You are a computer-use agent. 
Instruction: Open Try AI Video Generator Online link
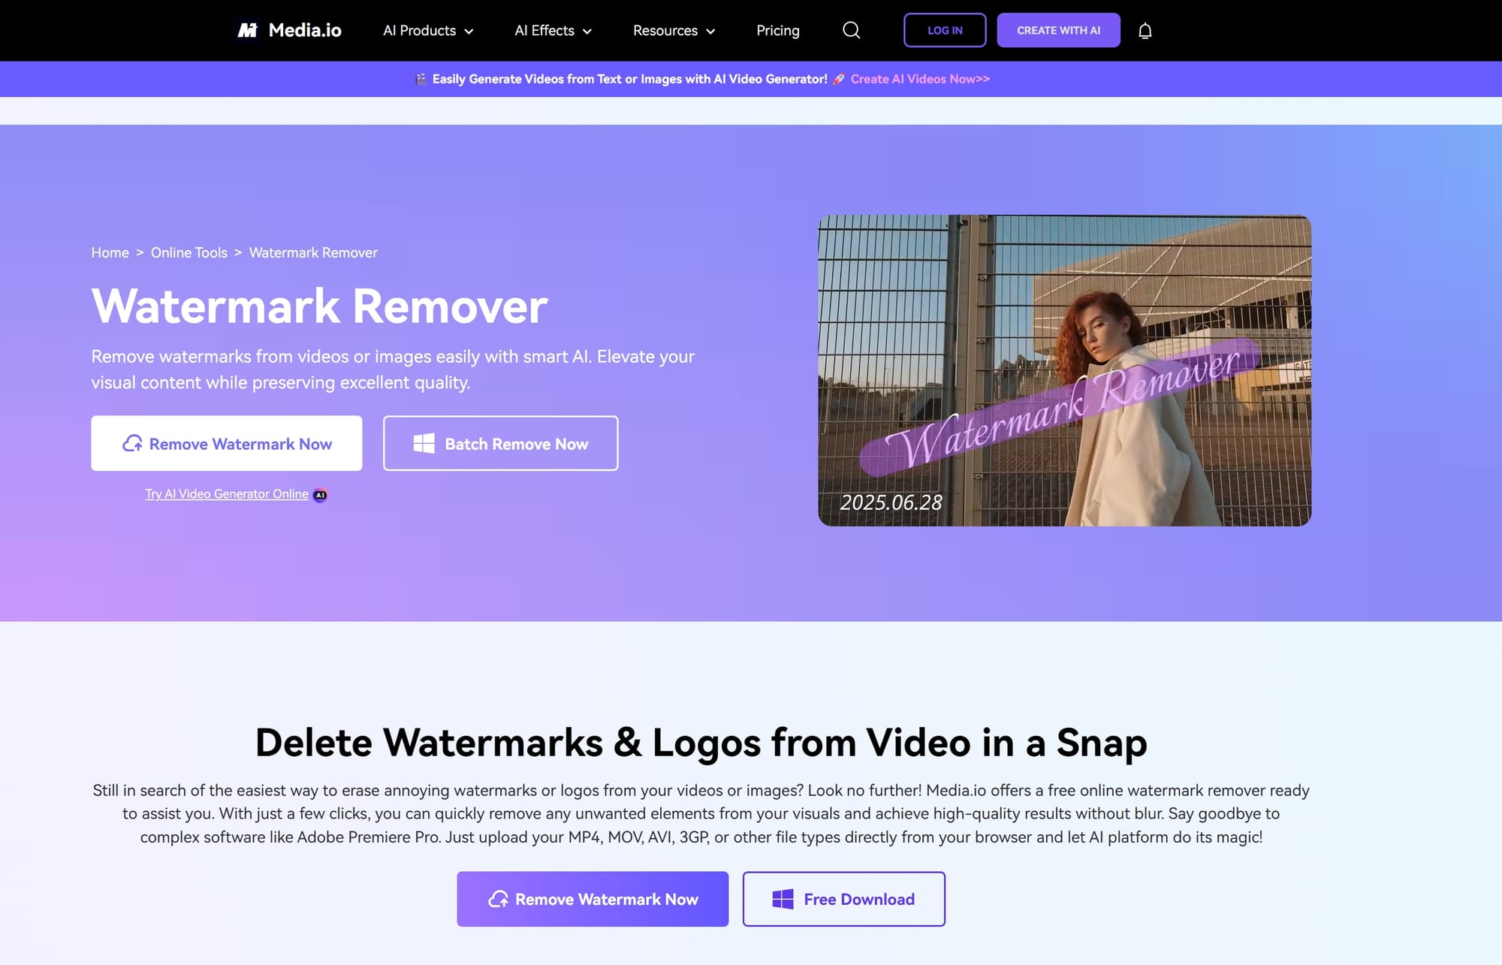[x=226, y=493]
